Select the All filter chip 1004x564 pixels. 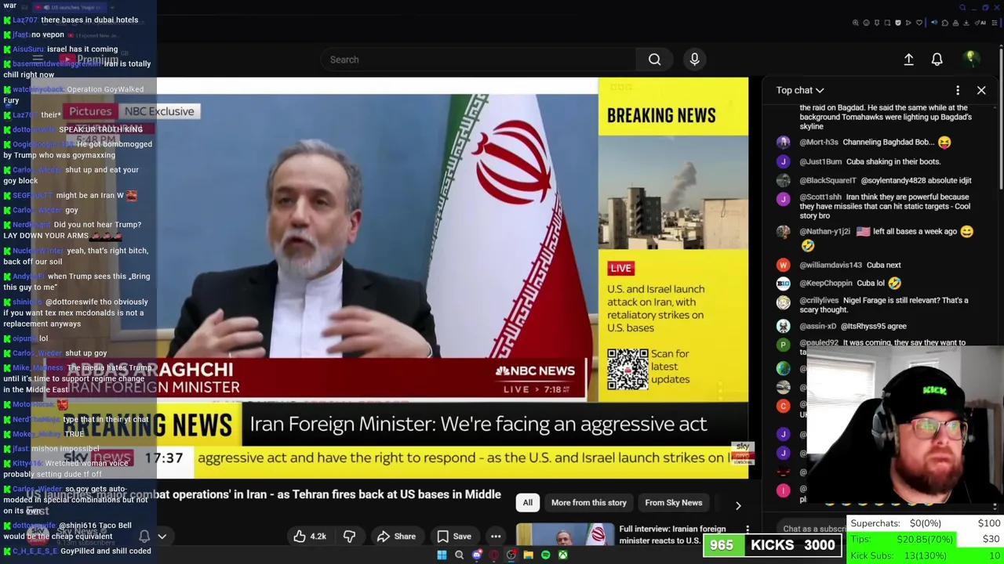(x=528, y=503)
